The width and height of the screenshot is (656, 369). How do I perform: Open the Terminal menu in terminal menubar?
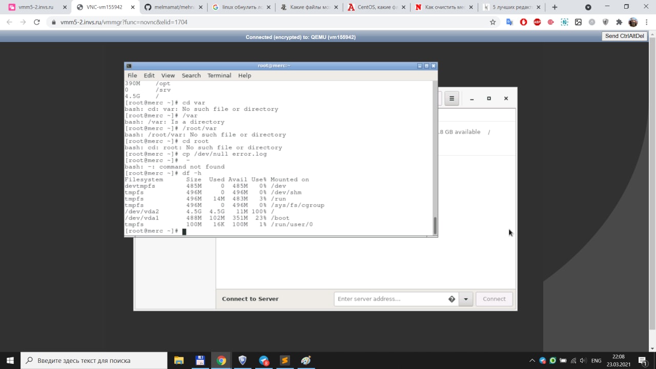[219, 75]
